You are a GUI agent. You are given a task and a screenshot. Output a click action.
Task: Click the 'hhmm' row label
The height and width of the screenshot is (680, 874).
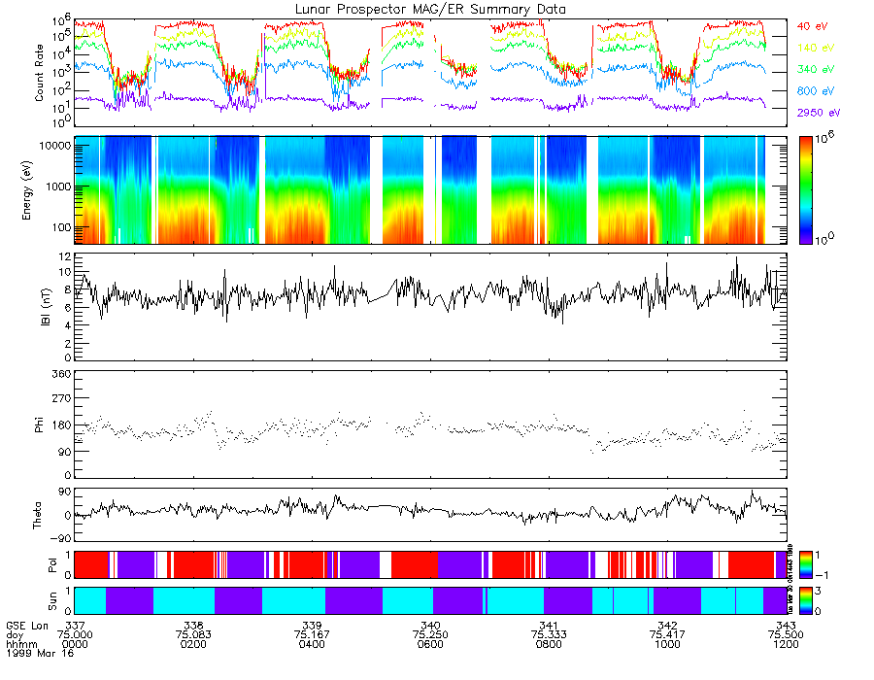click(19, 644)
